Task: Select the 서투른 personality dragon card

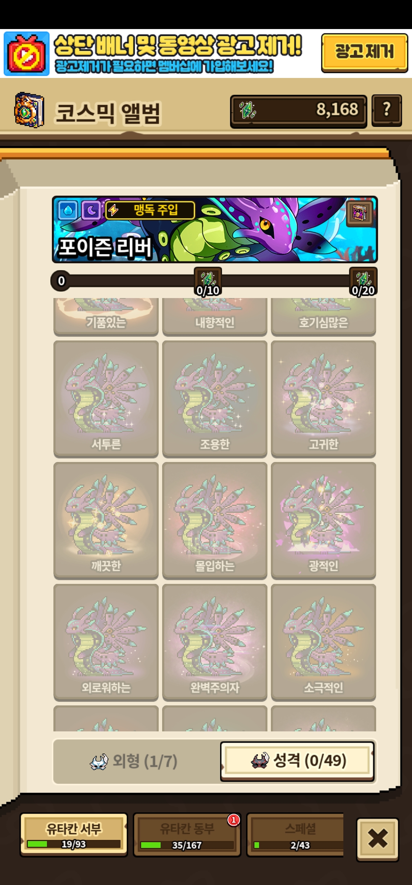Action: (106, 399)
